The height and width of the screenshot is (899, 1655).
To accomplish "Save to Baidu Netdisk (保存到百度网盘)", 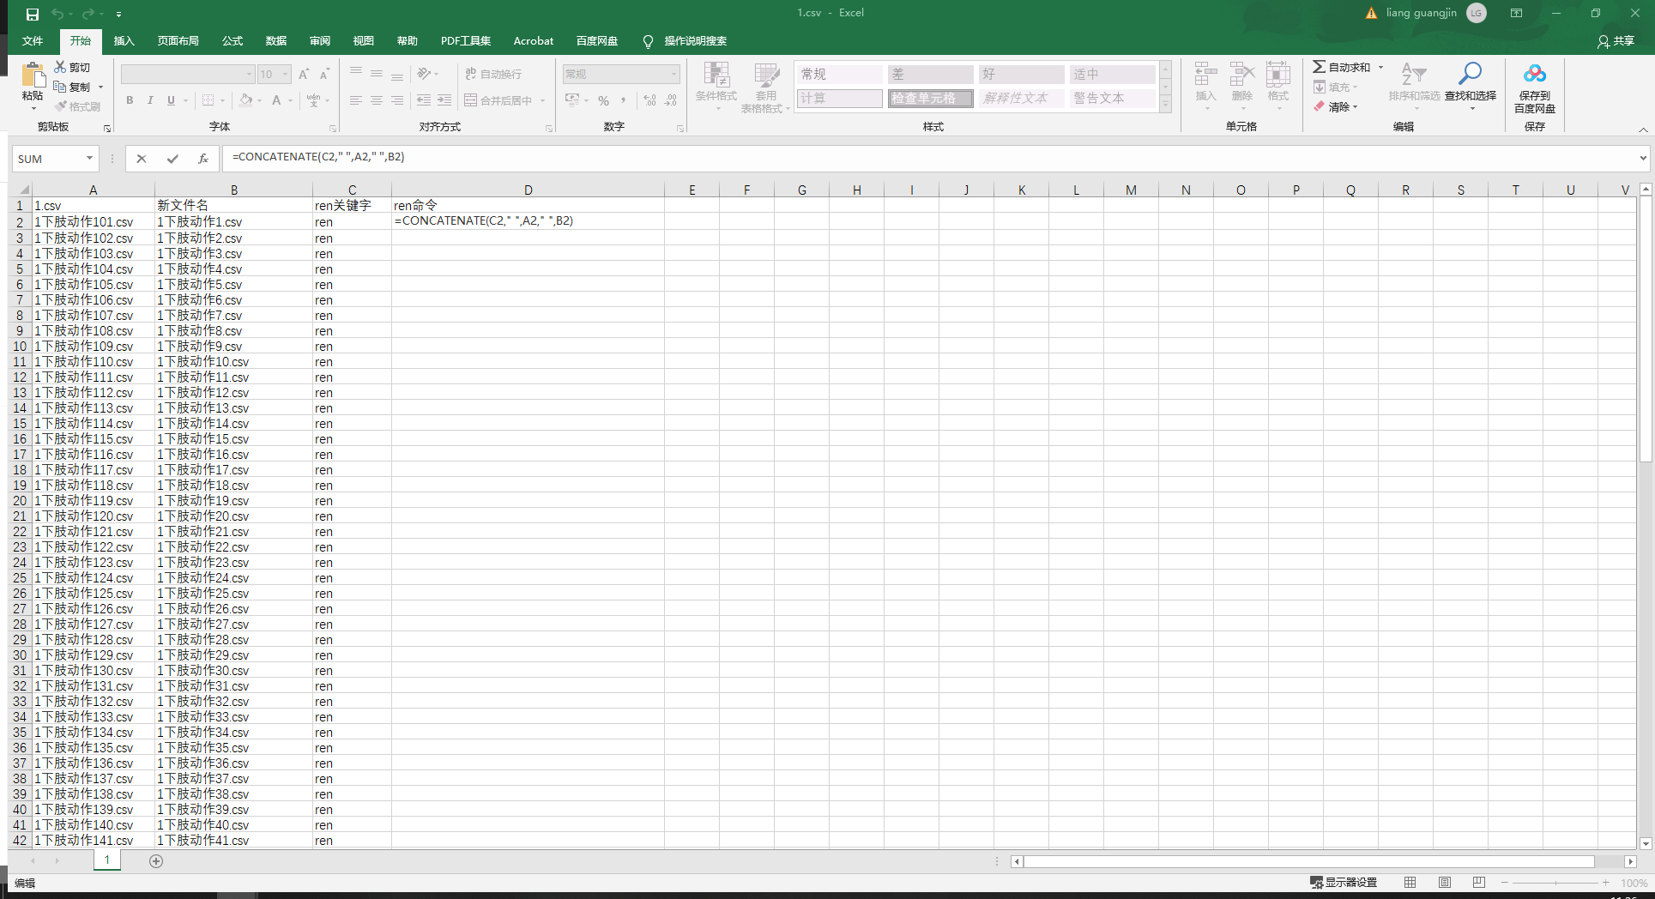I will tap(1535, 87).
